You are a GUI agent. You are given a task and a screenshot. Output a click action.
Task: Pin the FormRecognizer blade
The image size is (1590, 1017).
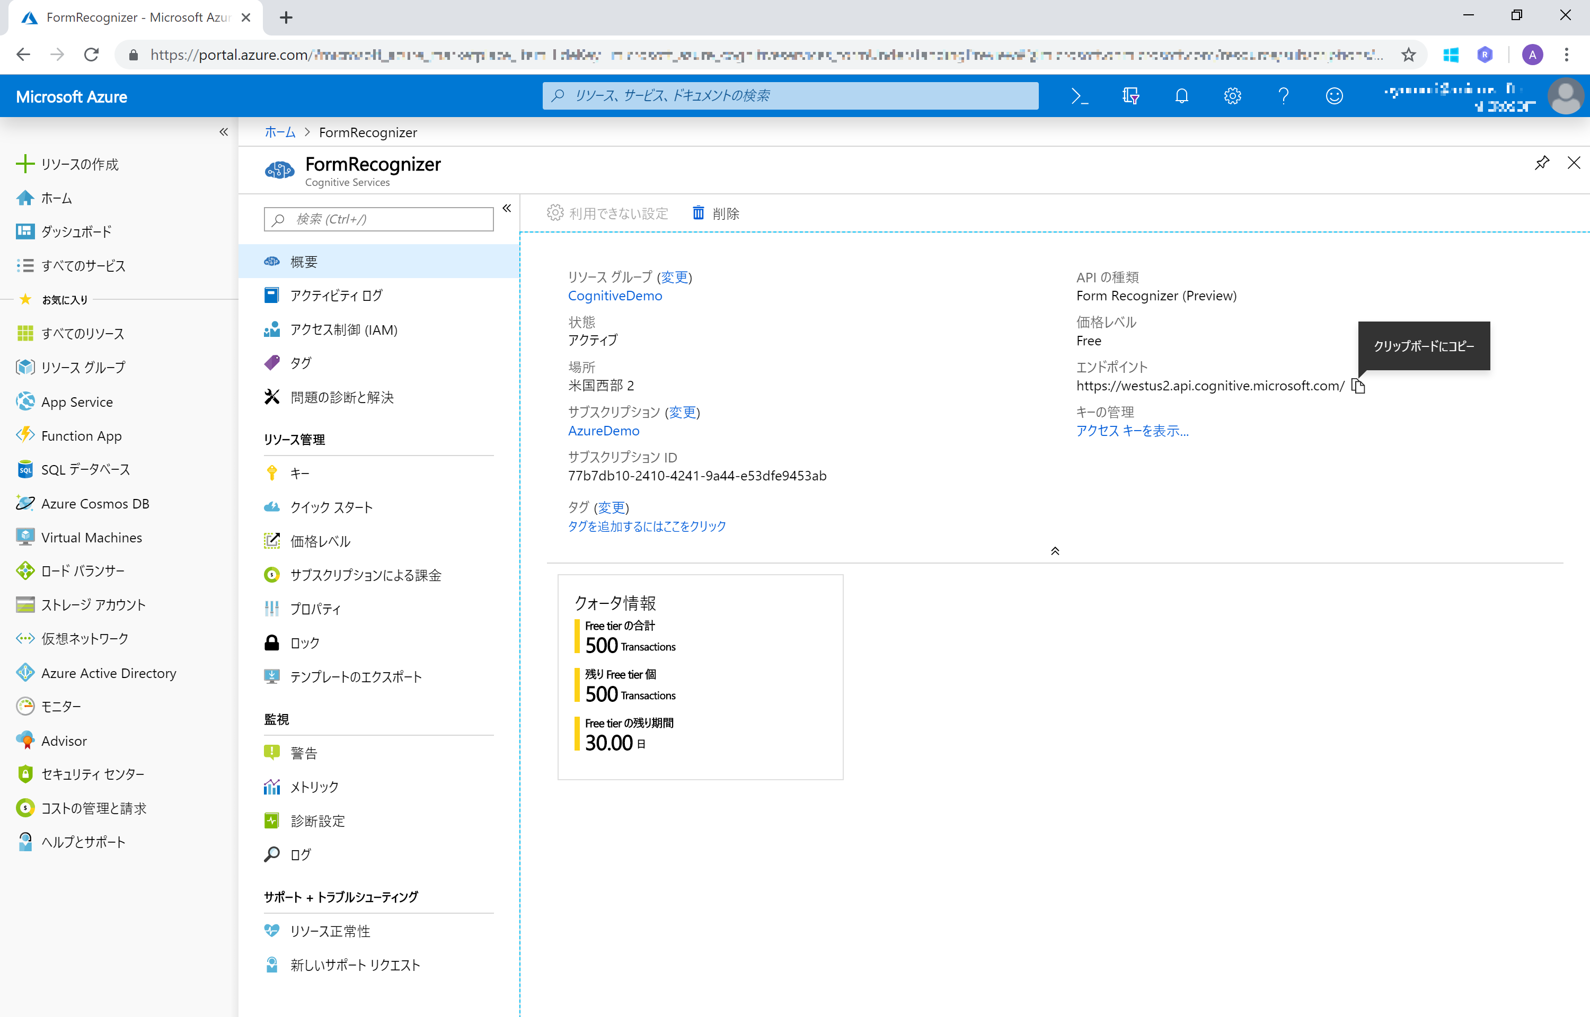(1542, 163)
